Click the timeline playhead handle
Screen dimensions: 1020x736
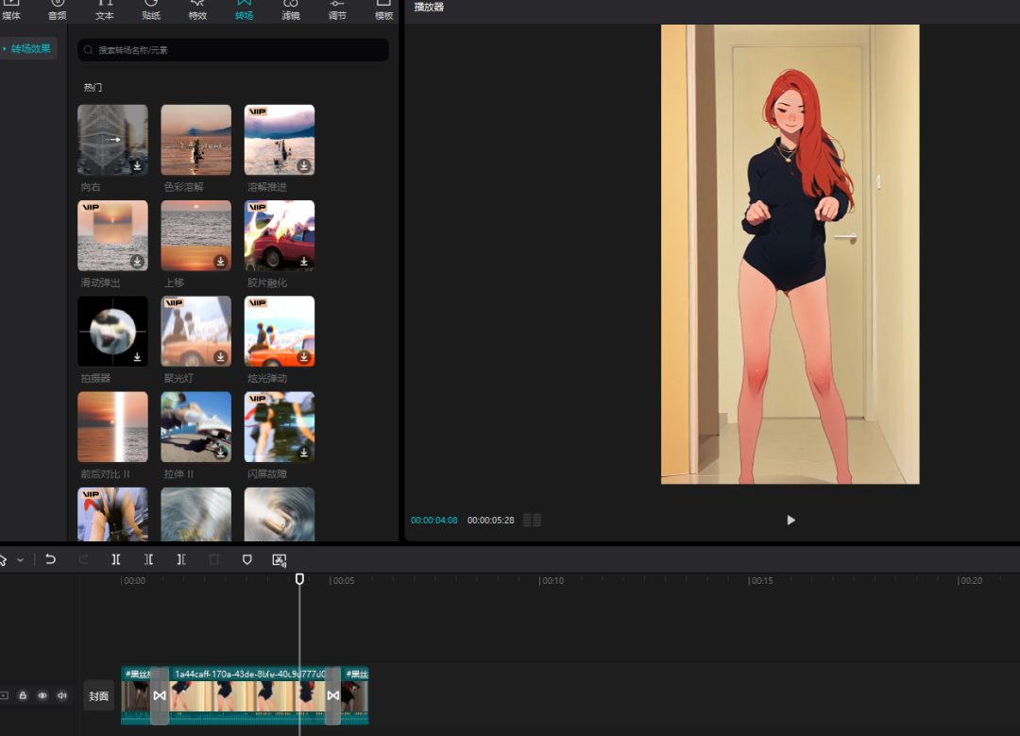pos(299,578)
